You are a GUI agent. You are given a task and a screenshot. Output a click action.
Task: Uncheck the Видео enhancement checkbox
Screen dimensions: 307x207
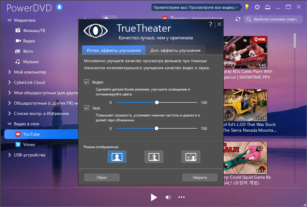point(87,82)
